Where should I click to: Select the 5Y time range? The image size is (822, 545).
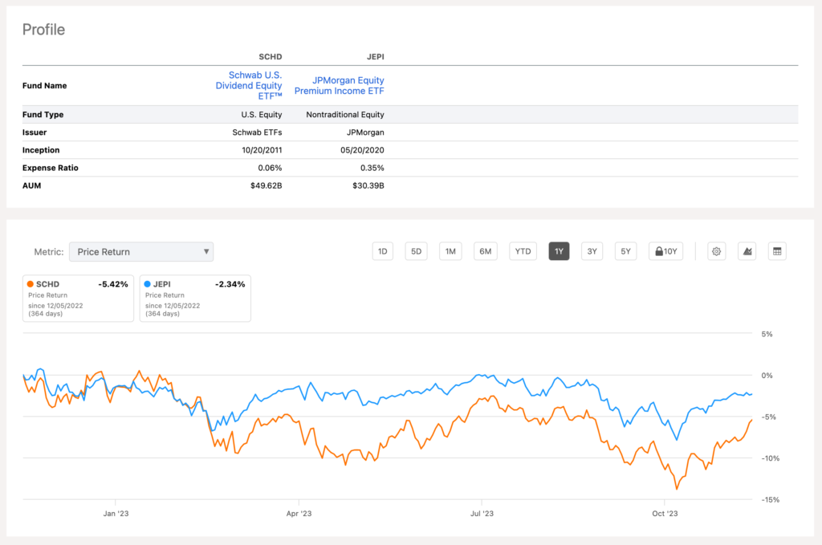pos(625,251)
